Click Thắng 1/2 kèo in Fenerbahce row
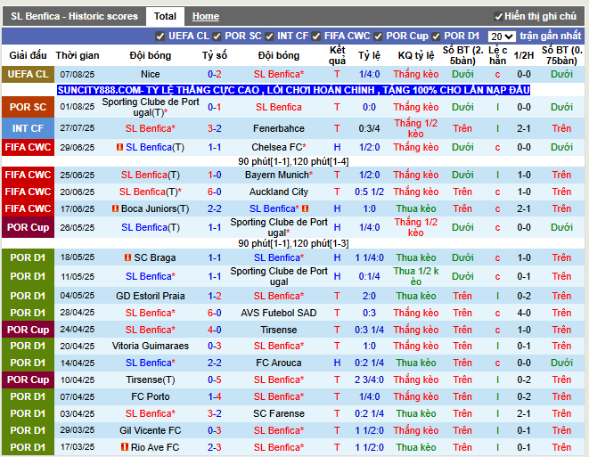The height and width of the screenshot is (457, 589). pyautogui.click(x=416, y=128)
